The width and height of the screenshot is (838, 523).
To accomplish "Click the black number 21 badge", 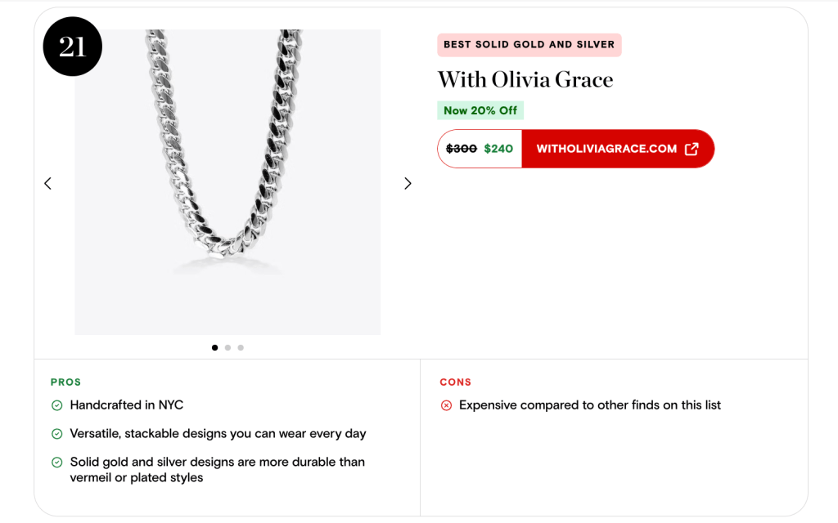I will (x=72, y=47).
